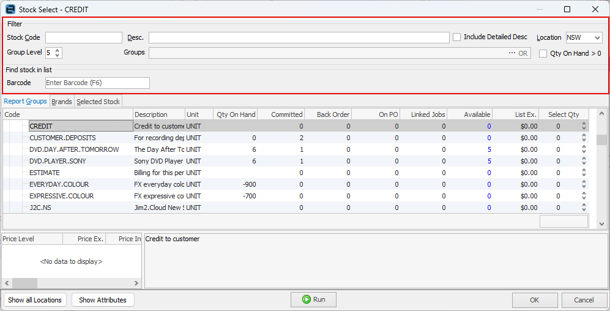Click the Show all Locations button
This screenshot has height=311, width=610.
[x=35, y=300]
